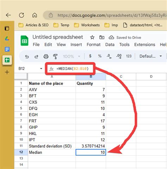Open the Default font dropdown
The width and height of the screenshot is (167, 169).
click(x=151, y=56)
